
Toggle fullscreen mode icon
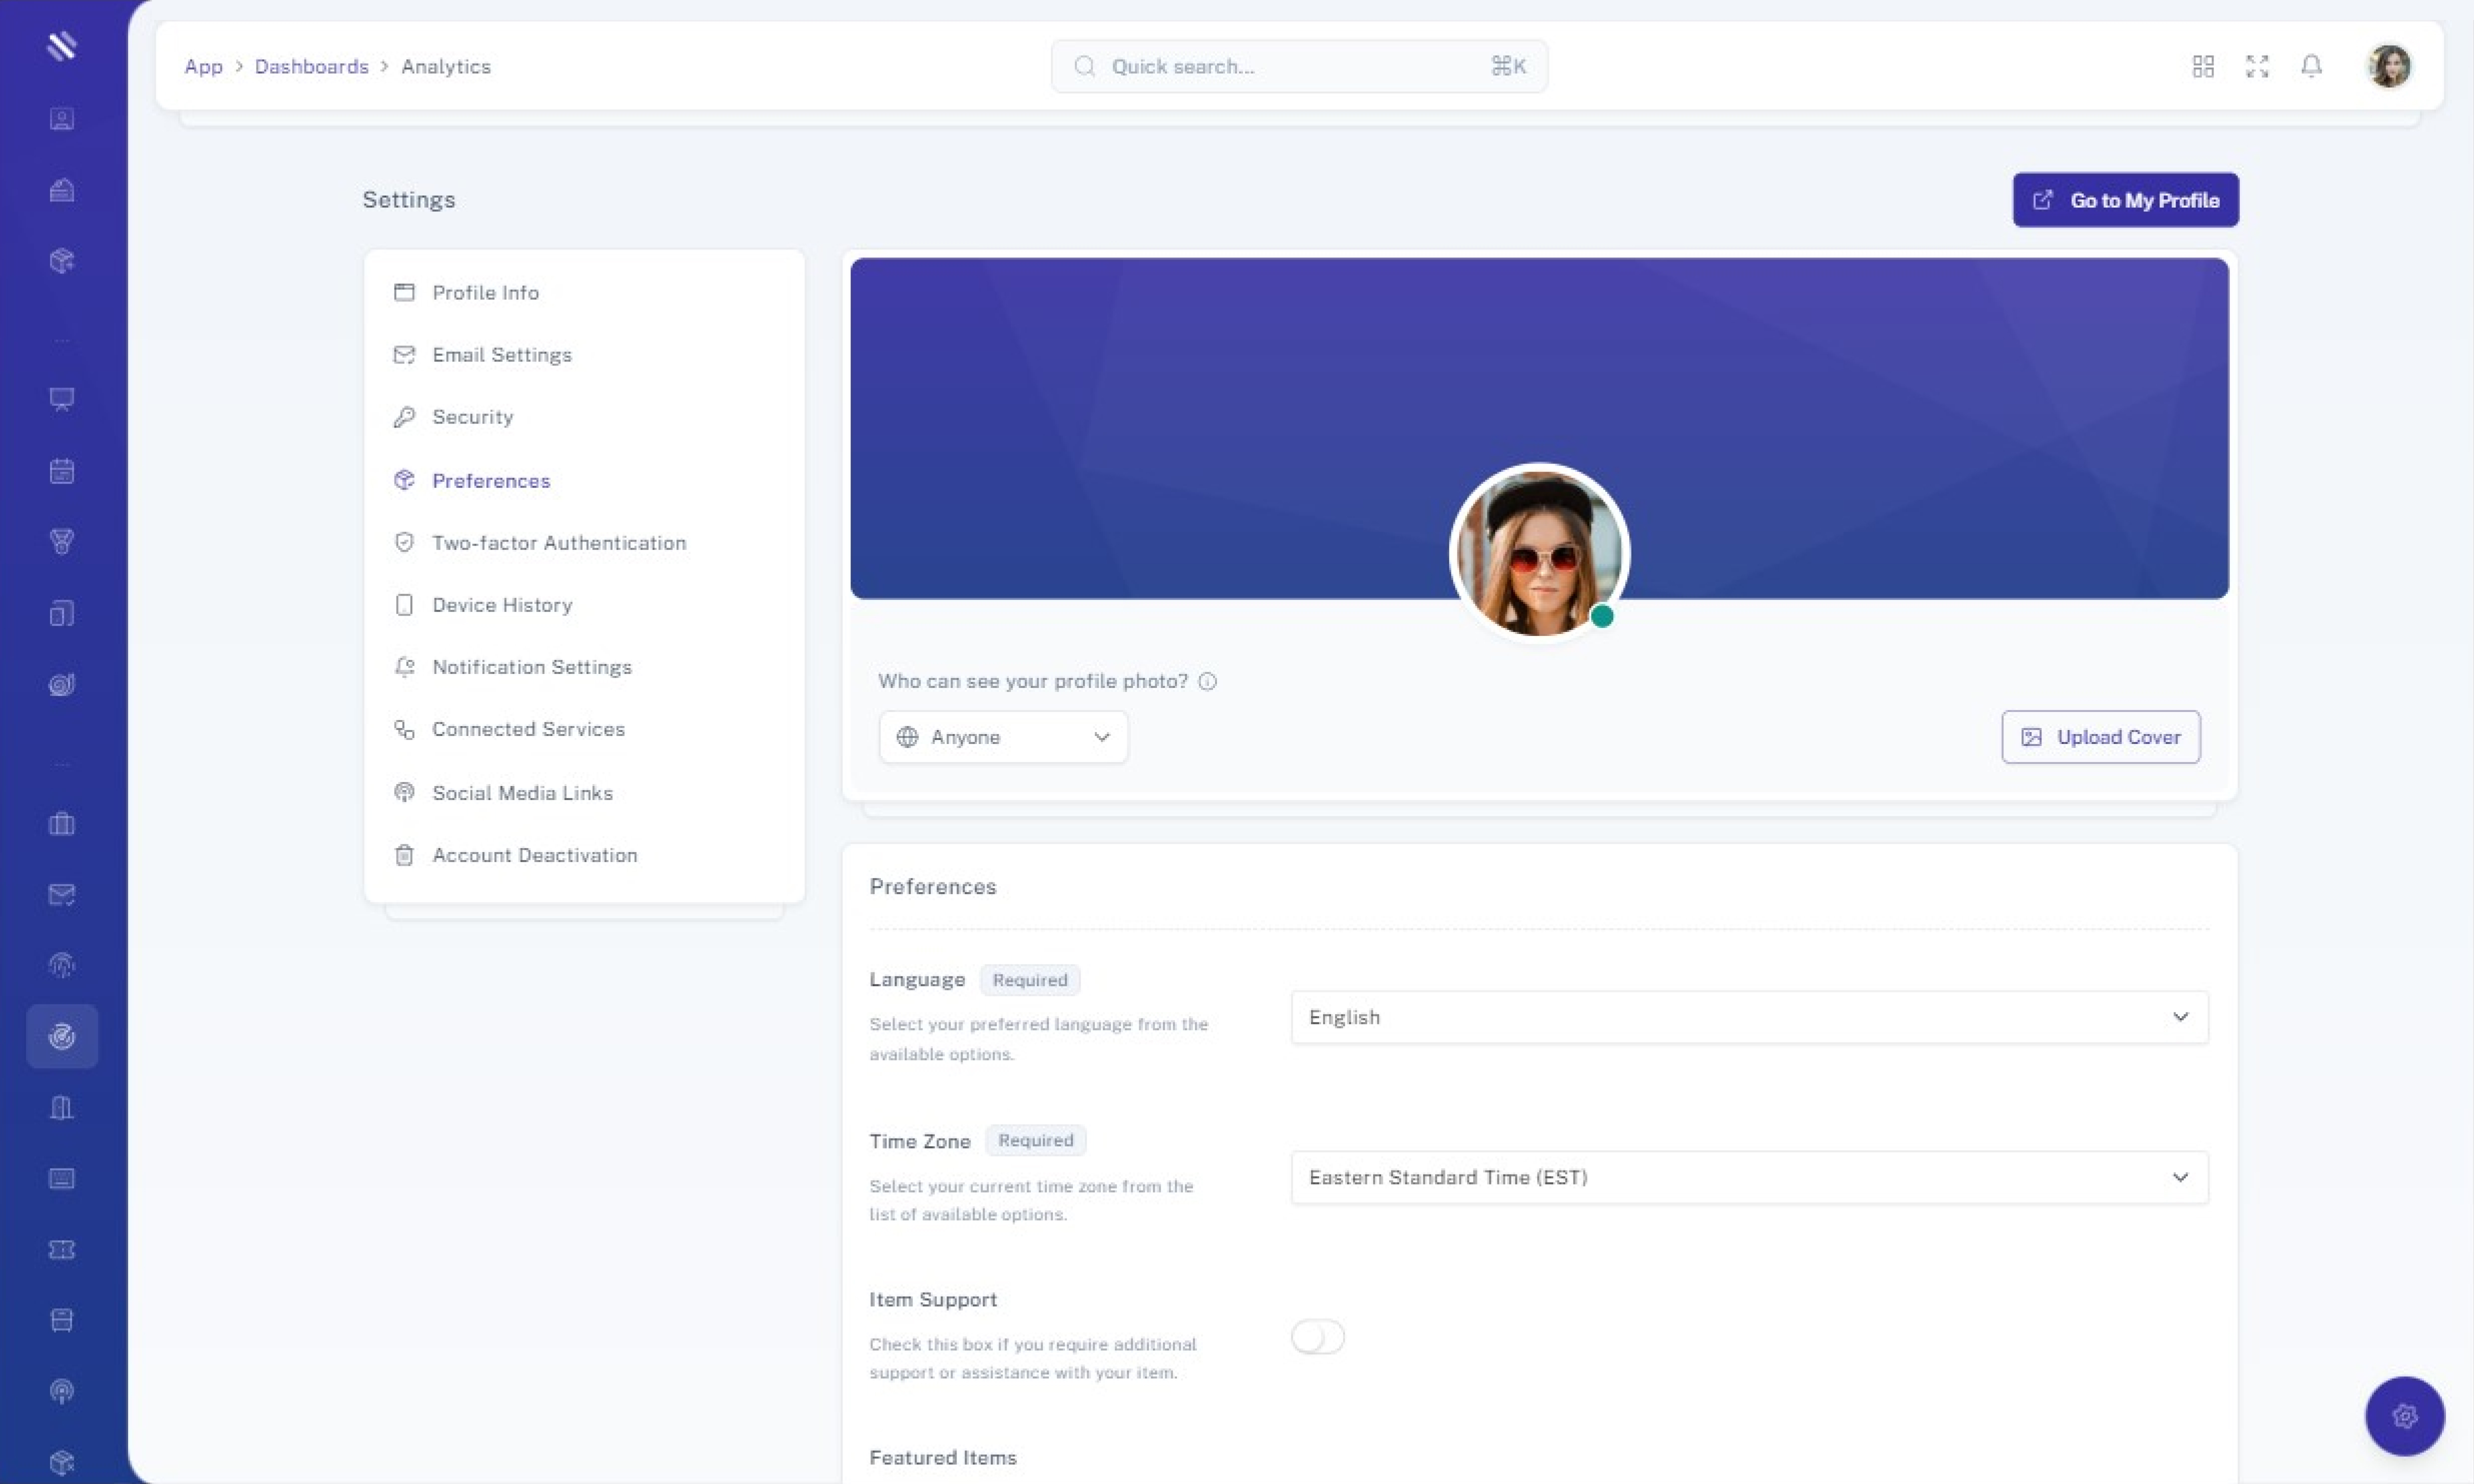(x=2257, y=66)
